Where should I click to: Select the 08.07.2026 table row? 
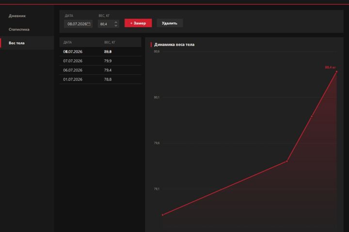click(100, 52)
